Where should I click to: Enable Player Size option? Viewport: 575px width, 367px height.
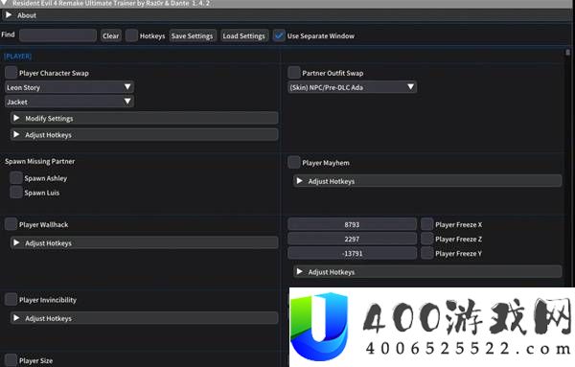coord(11,360)
